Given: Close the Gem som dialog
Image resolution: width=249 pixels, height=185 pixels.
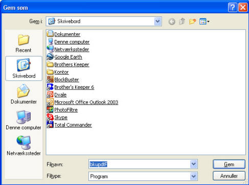Looking at the screenshot, I should (243, 7).
